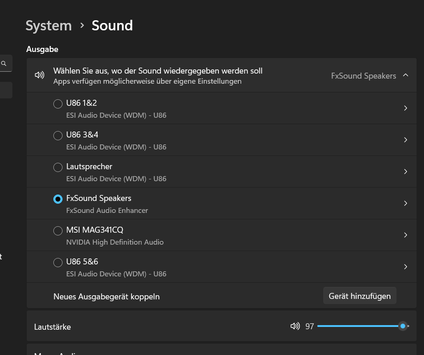Open U86 1&2 properties chevron

pyautogui.click(x=405, y=108)
